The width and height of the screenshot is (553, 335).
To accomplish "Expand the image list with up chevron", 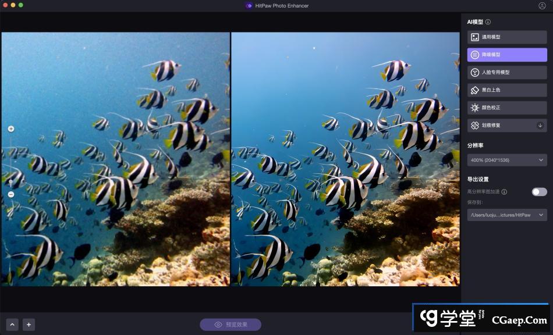I will point(12,325).
